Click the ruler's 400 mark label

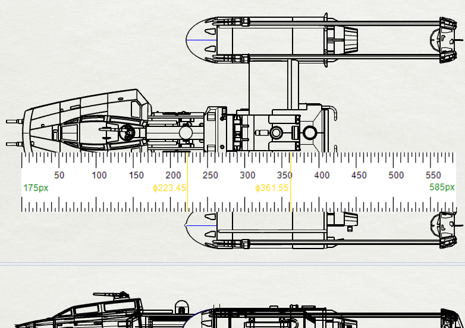point(322,176)
